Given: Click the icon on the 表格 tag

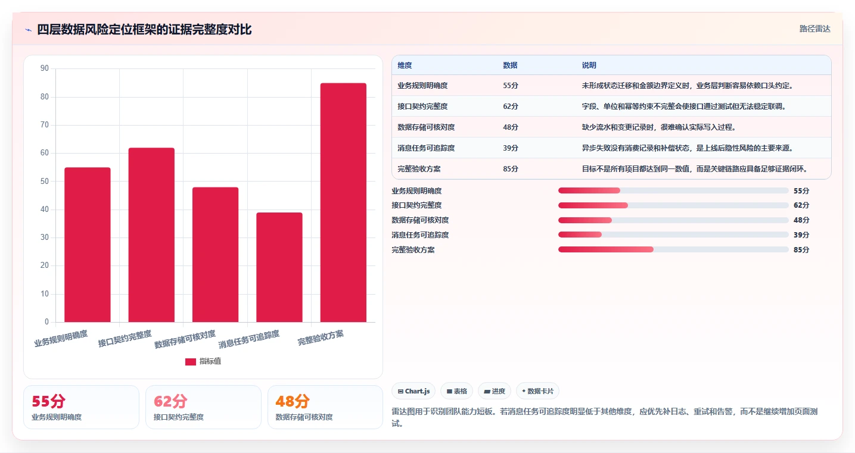Looking at the screenshot, I should pos(449,391).
